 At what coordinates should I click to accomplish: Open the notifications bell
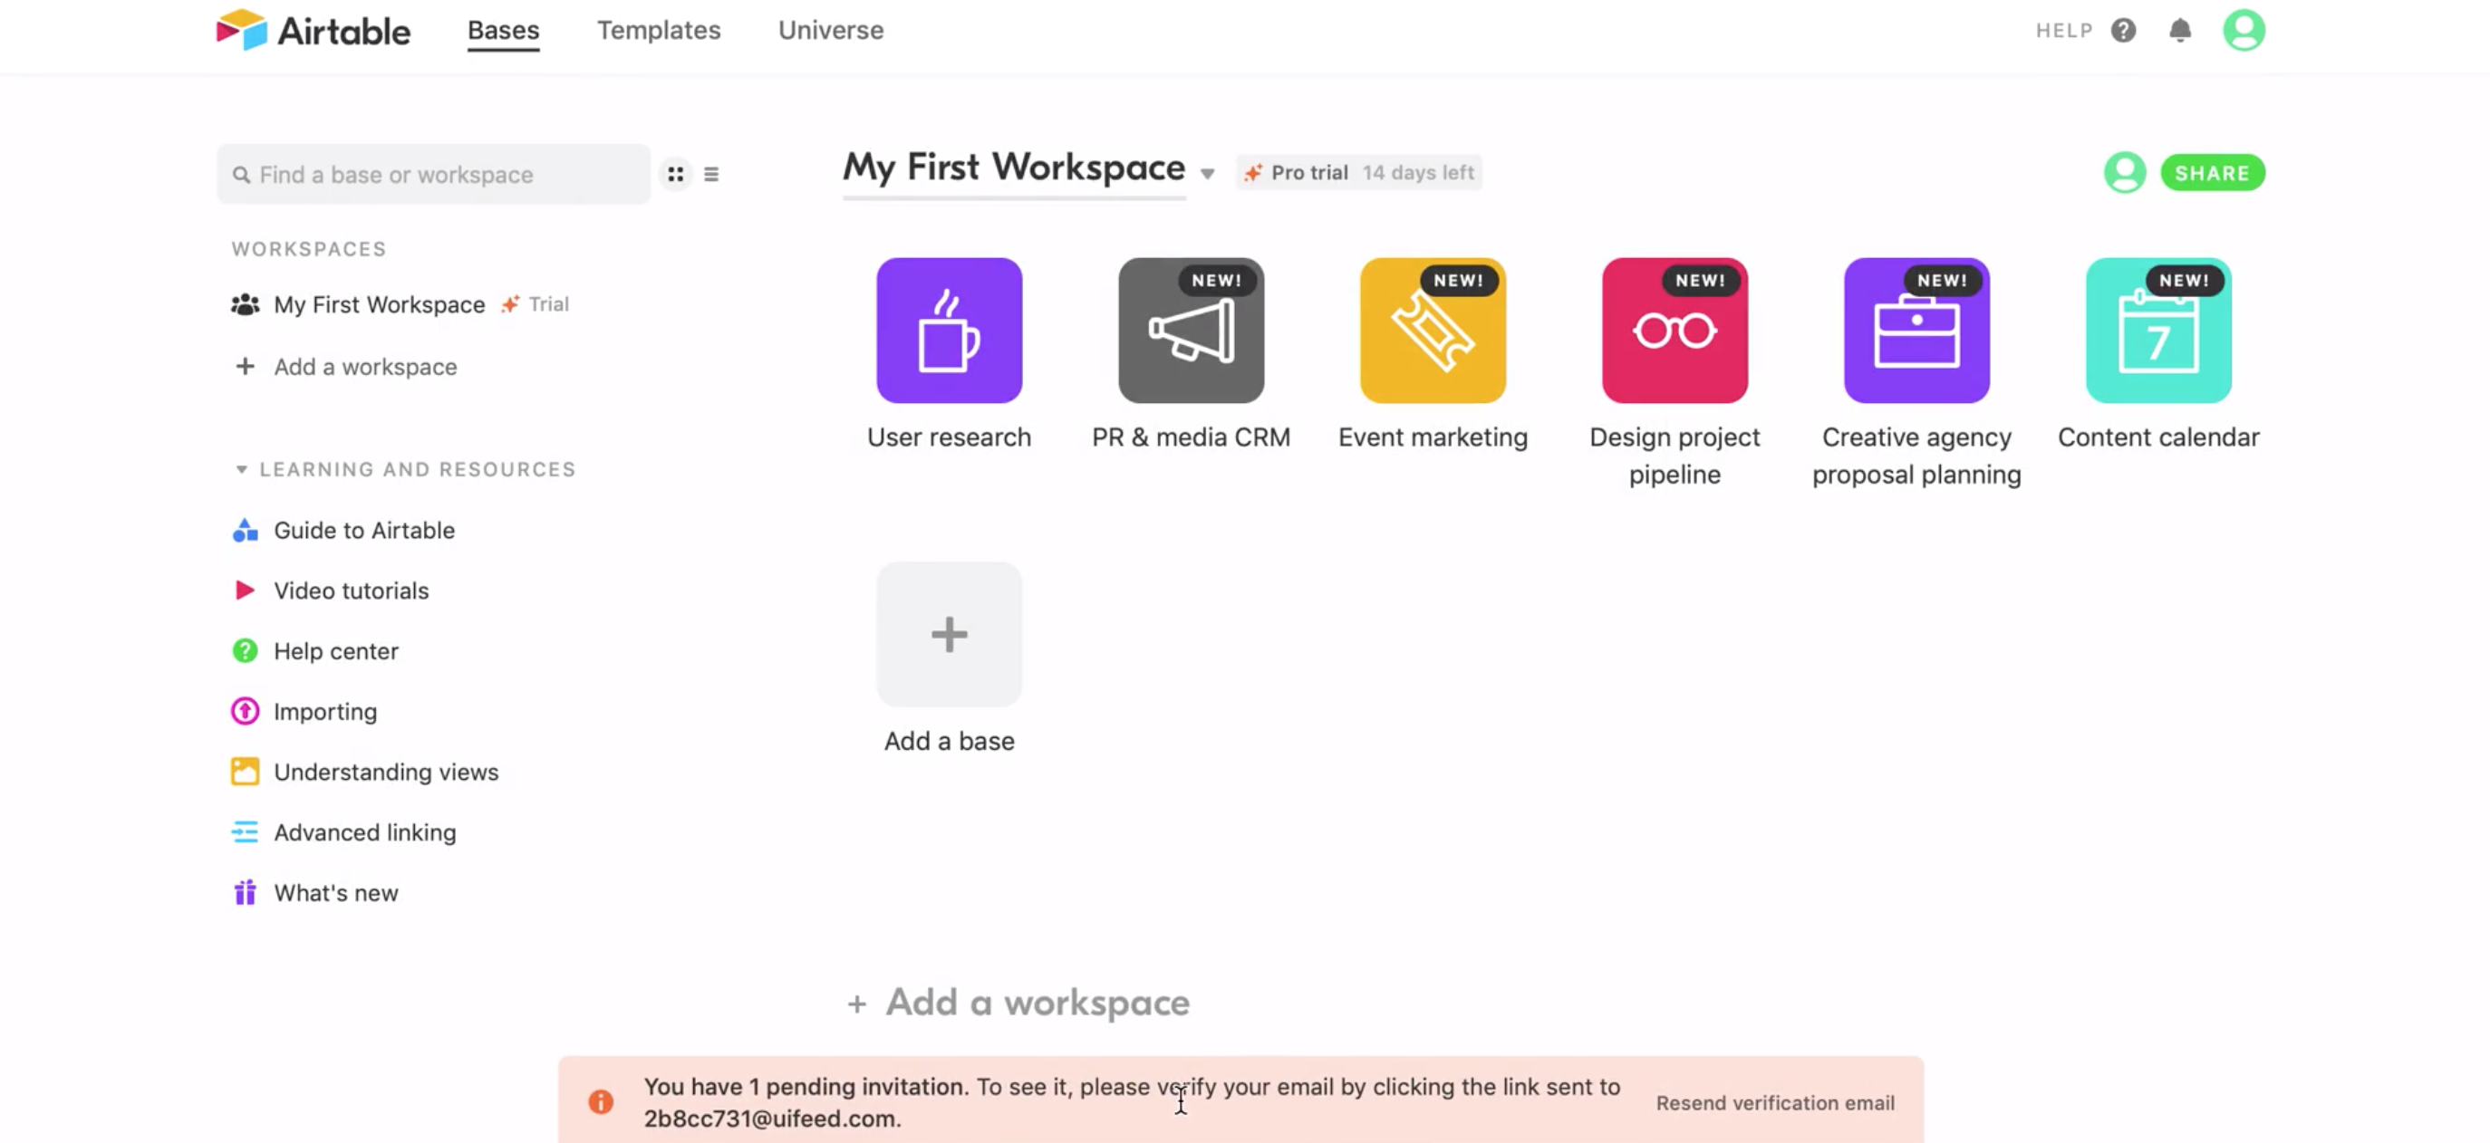[x=2180, y=30]
